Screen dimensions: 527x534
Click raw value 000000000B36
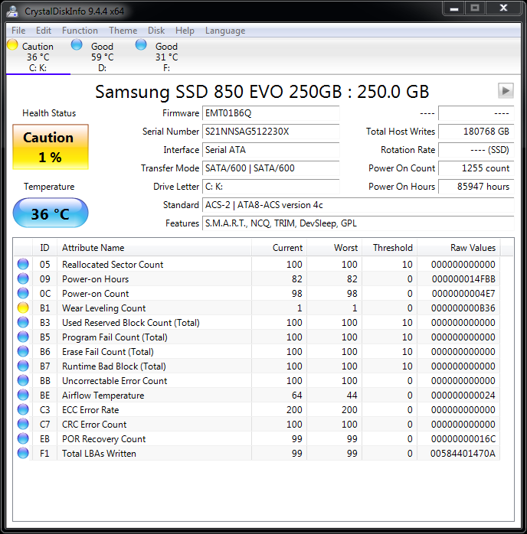pyautogui.click(x=463, y=308)
